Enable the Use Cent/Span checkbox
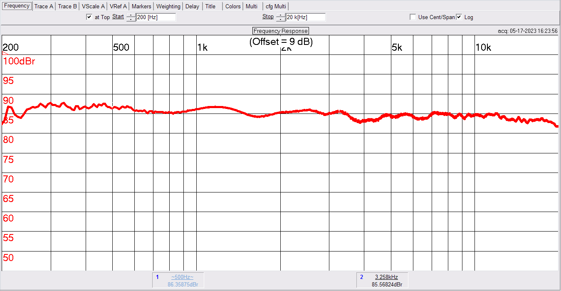The height and width of the screenshot is (291, 561). 413,17
